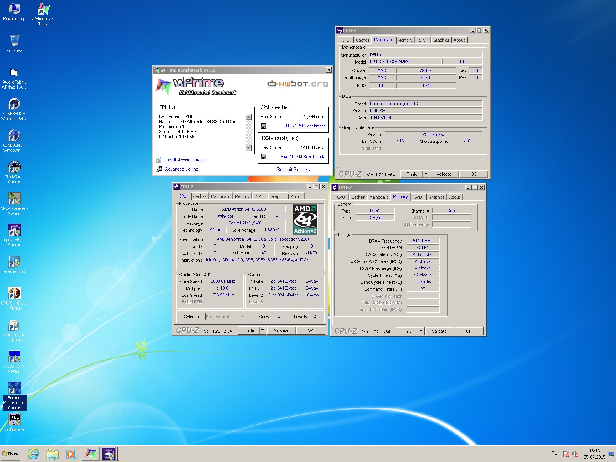Image resolution: width=616 pixels, height=462 pixels.
Task: Open setfsb.exe desktop icon
Action: point(14,422)
